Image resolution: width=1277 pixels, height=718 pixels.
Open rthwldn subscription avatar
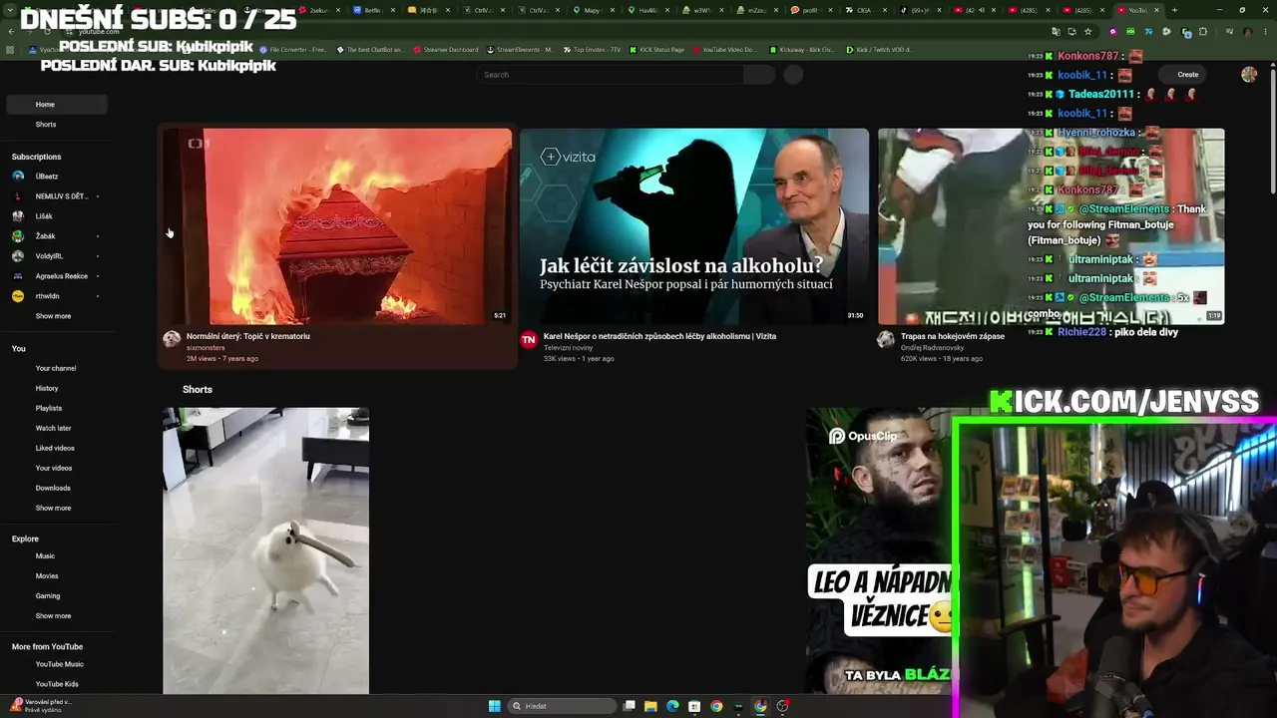coord(18,296)
